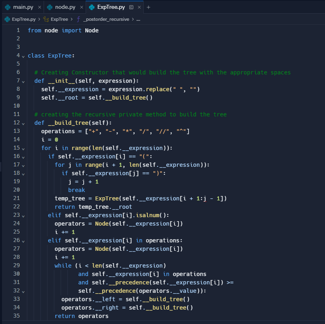The width and height of the screenshot is (325, 324).
Task: Click the function icon beside _postorder_recursive breadcrumb
Action: 79,19
